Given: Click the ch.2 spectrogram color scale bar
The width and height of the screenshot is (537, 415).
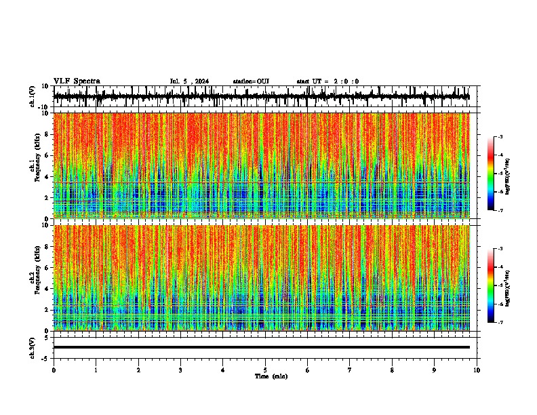Looking at the screenshot, I should 491,285.
